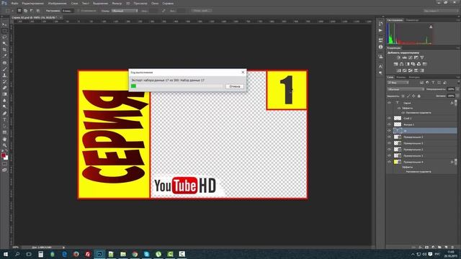Toggle Lock all padlock in Layers
Screen dimensions: 461x259
point(419,96)
